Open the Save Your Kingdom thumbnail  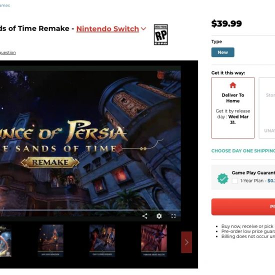coord(50,240)
